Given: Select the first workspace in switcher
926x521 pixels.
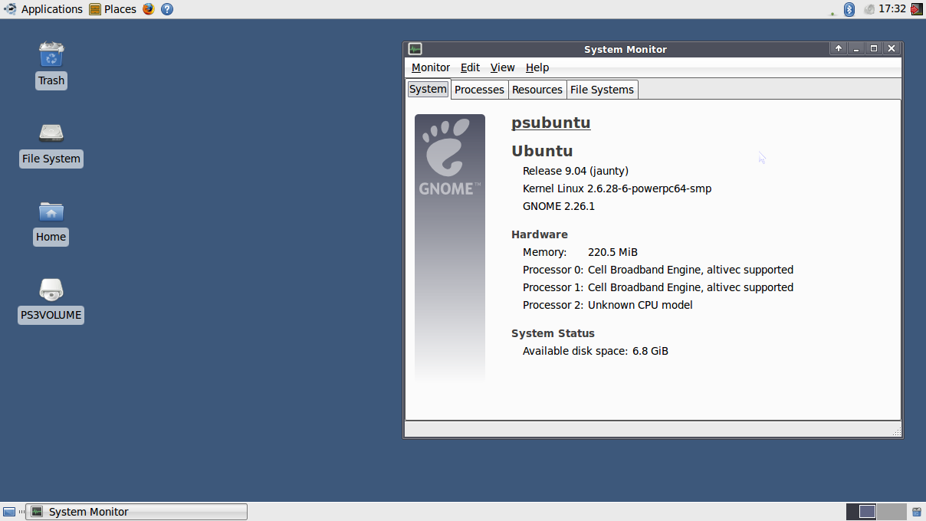Looking at the screenshot, I should pos(861,512).
